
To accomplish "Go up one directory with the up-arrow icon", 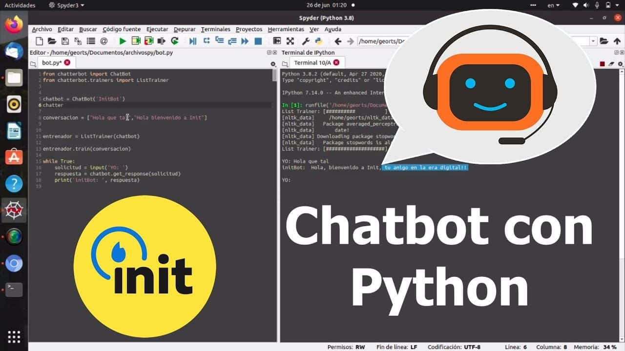I will pyautogui.click(x=617, y=41).
